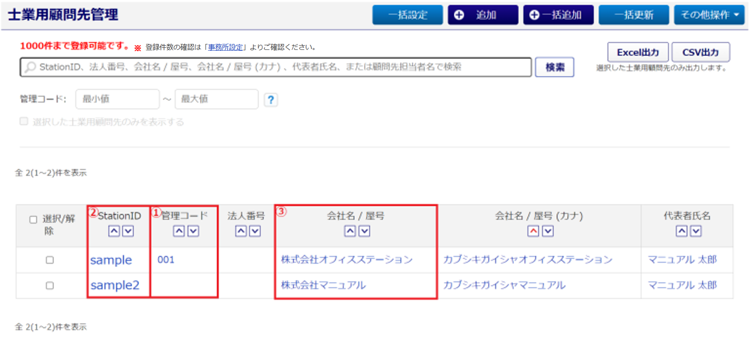Open 株式会社オフィスステーション company link
This screenshot has height=338, width=750.
click(347, 260)
